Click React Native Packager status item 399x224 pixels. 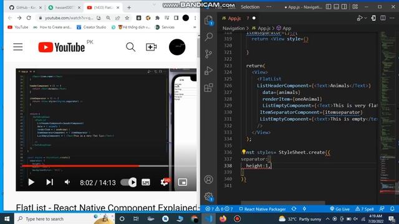click(x=262, y=209)
